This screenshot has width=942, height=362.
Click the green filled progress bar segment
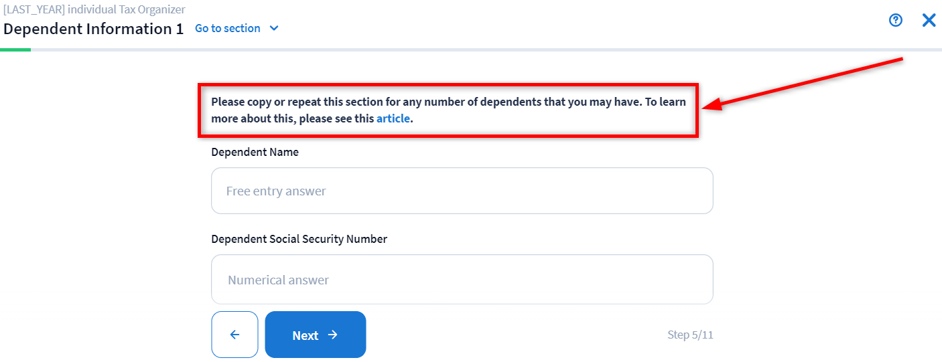15,50
